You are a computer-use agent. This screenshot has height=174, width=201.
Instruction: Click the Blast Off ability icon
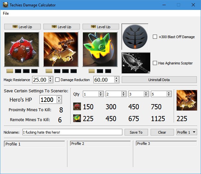(61, 49)
